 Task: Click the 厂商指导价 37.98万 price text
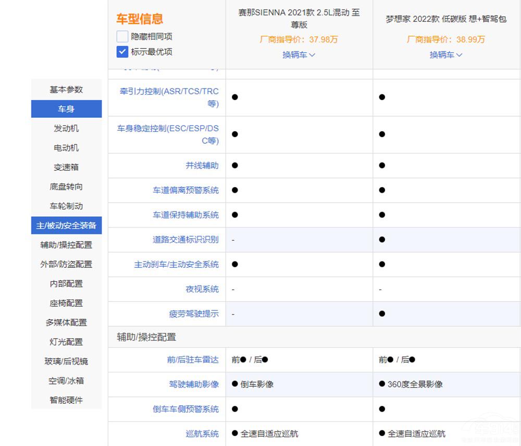(299, 39)
